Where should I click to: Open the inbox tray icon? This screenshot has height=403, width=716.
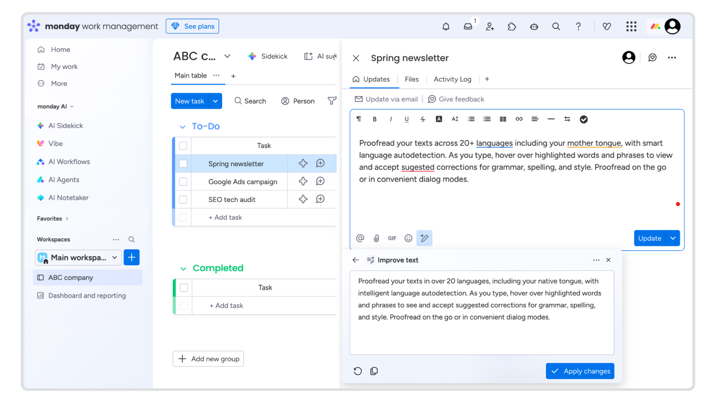coord(468,26)
